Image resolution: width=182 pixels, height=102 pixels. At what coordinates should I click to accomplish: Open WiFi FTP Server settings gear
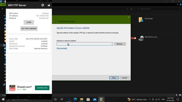click(x=43, y=5)
